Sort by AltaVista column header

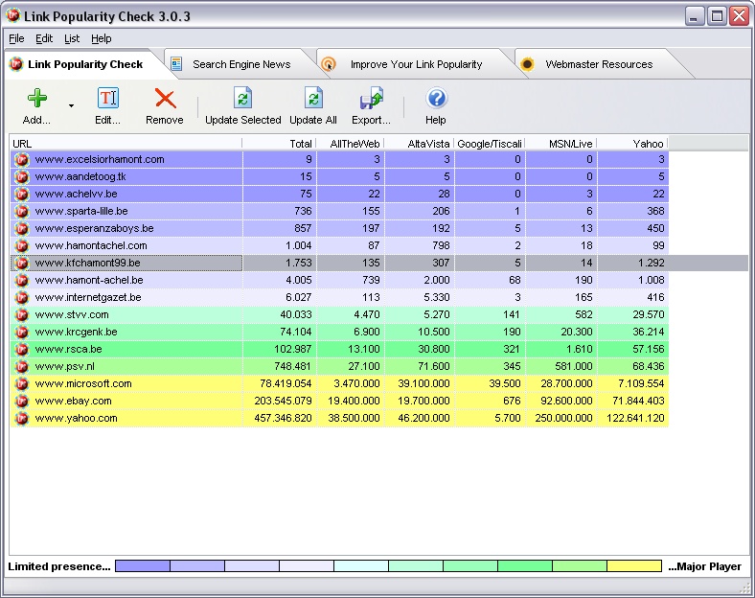click(419, 144)
